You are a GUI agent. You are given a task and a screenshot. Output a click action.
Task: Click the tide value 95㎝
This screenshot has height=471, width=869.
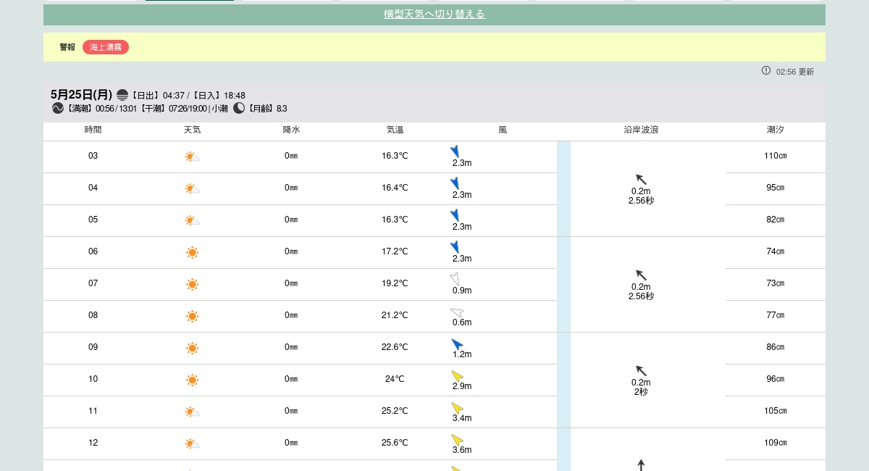776,188
